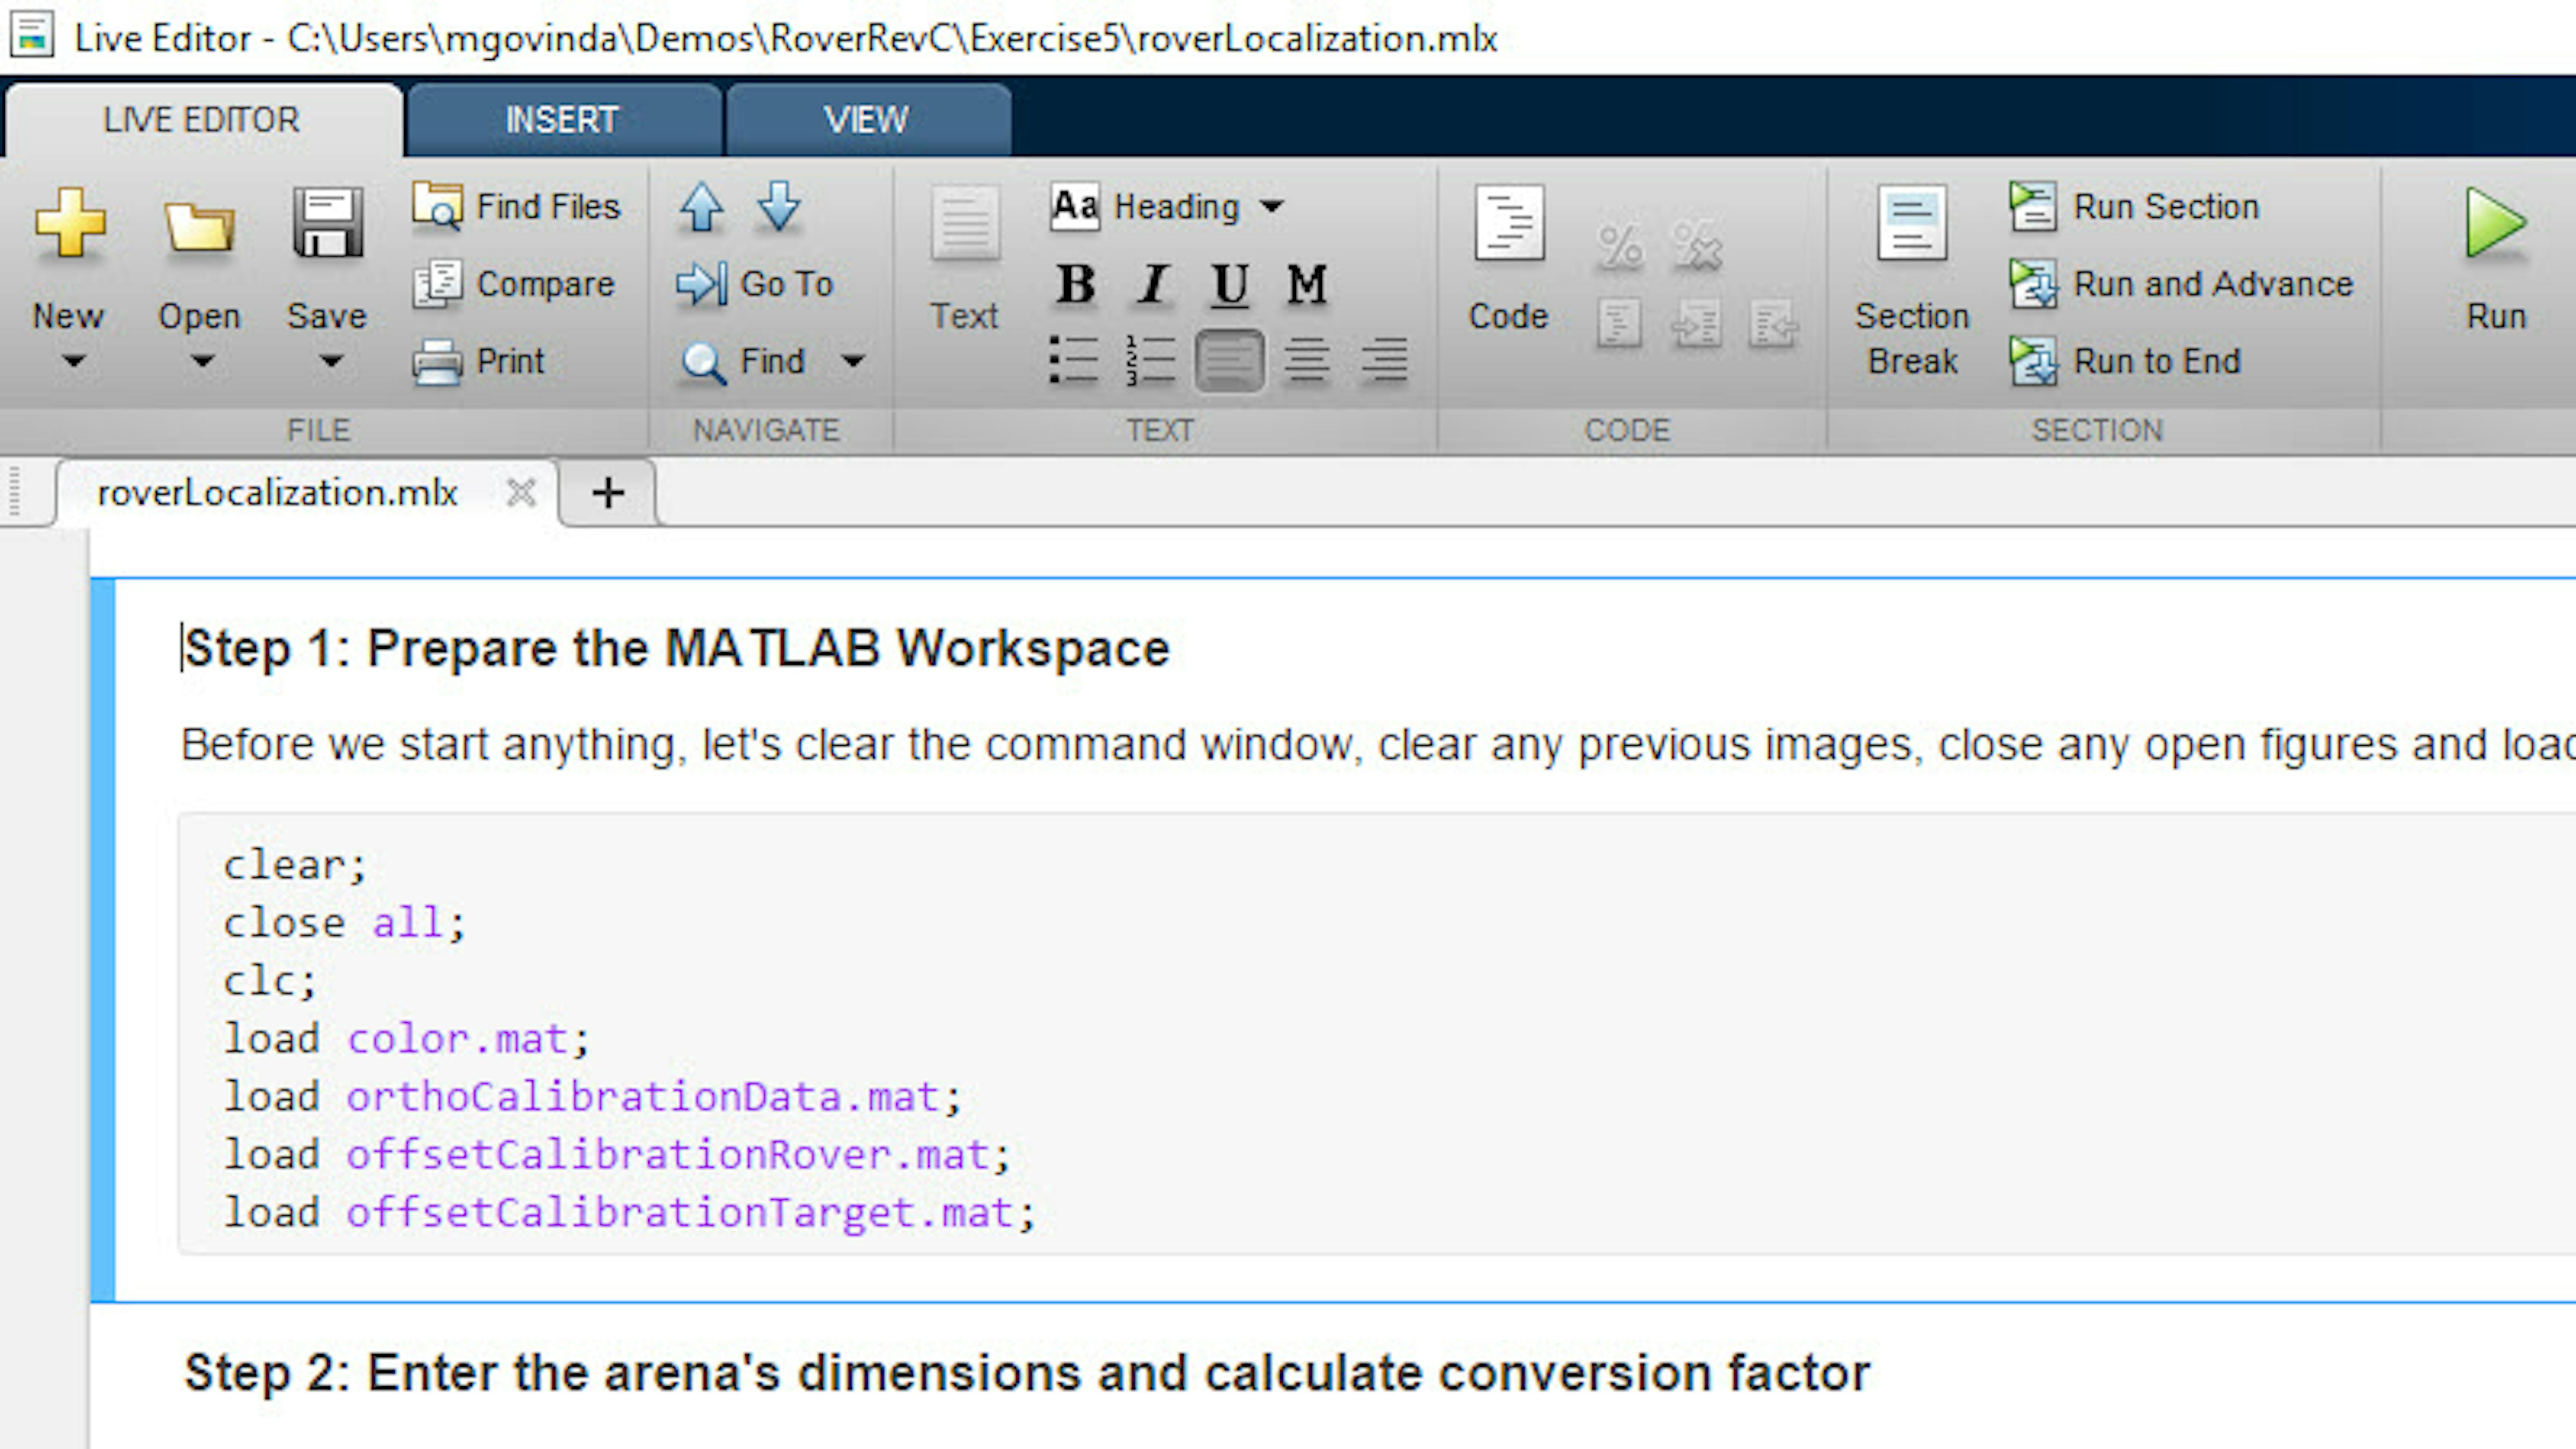This screenshot has height=1449, width=2576.
Task: Click Run and Advance
Action: click(2182, 284)
